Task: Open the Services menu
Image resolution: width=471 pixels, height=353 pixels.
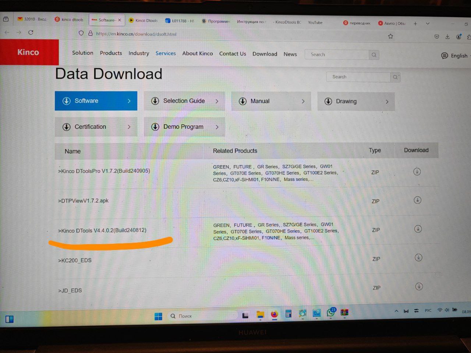Action: (166, 53)
